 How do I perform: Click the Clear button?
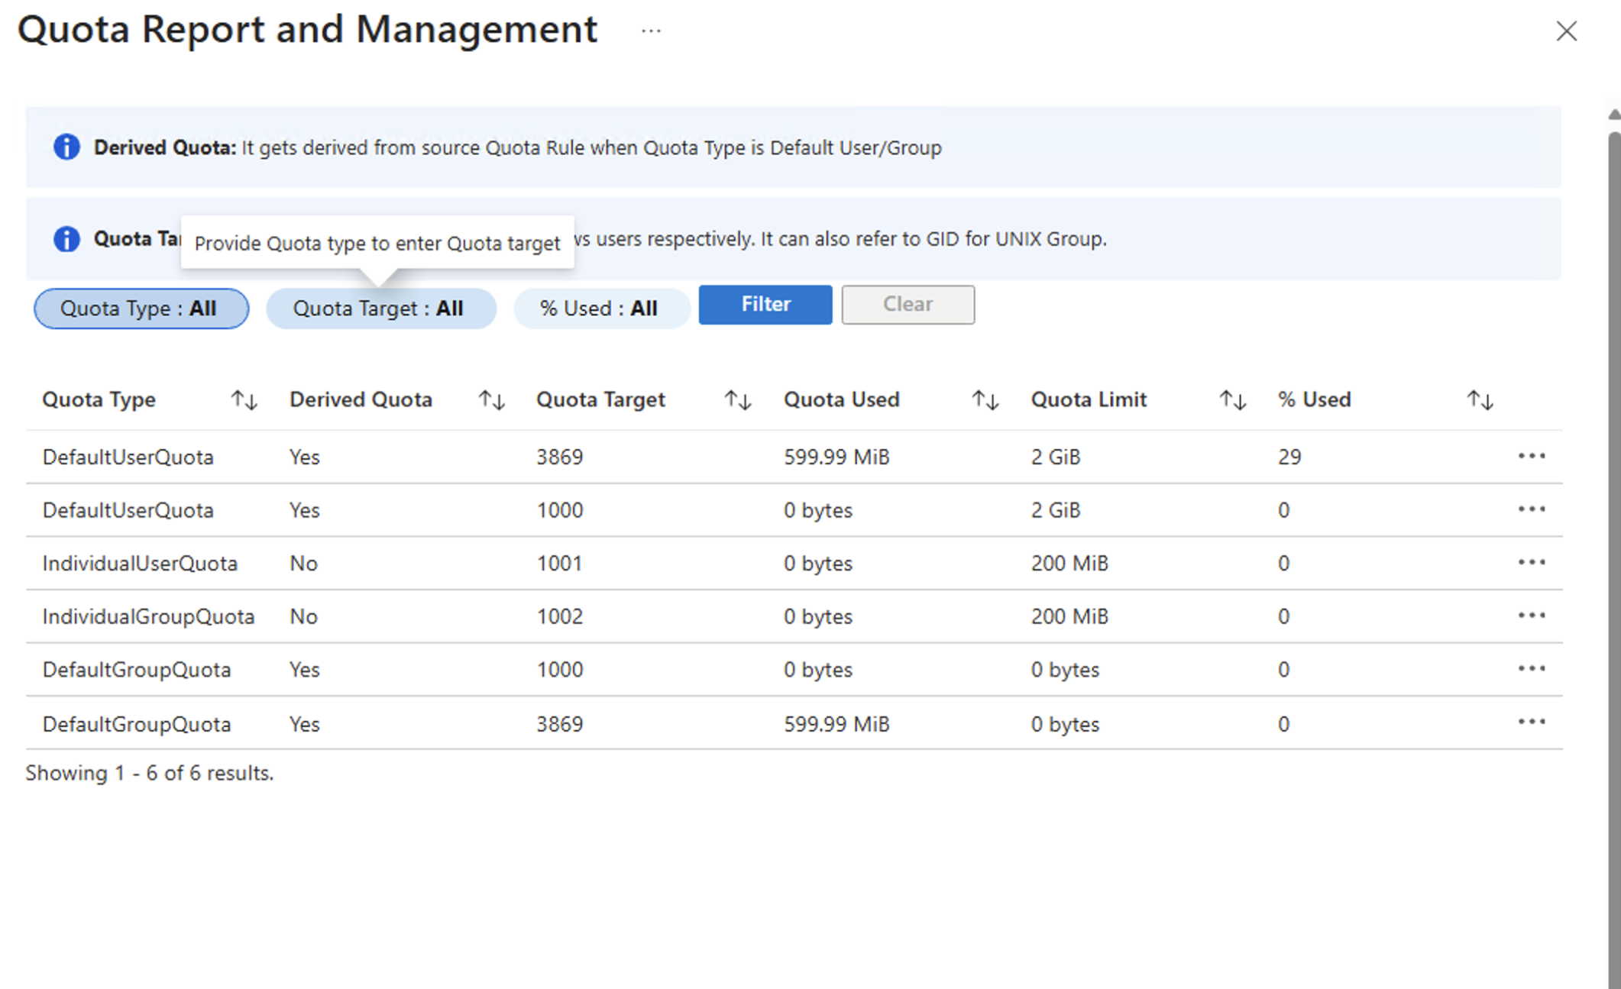point(908,304)
